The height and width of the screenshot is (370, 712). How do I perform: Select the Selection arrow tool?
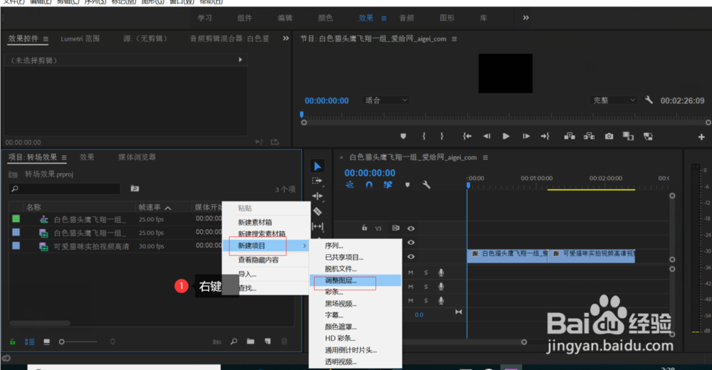point(318,166)
